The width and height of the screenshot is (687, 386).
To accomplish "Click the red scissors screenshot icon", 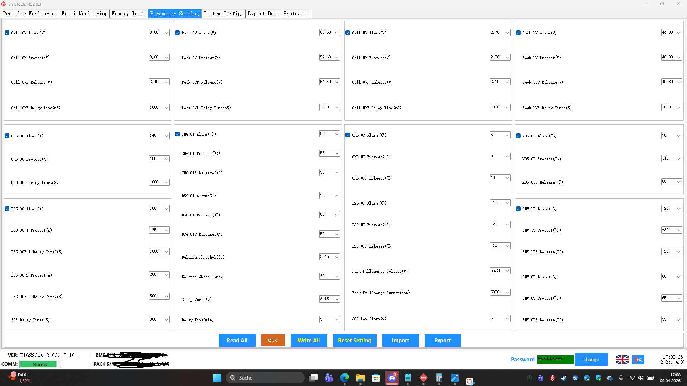I will (x=638, y=359).
